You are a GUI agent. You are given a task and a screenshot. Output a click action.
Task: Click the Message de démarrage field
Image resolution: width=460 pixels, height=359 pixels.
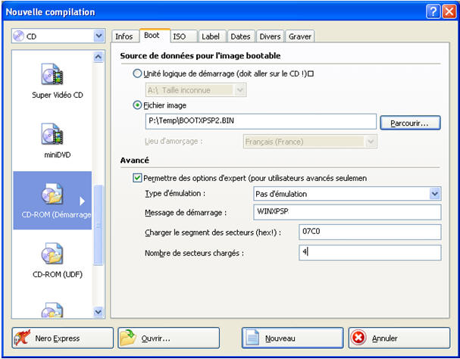point(347,212)
